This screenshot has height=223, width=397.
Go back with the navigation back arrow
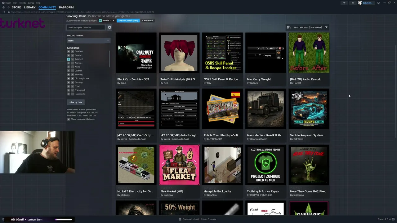point(3,7)
